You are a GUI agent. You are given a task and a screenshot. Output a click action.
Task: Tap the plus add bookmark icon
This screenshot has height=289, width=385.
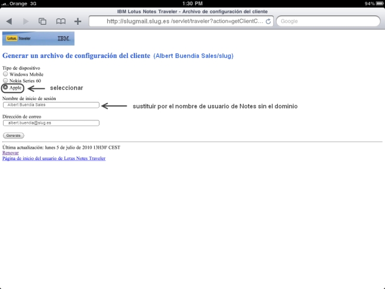[78, 21]
